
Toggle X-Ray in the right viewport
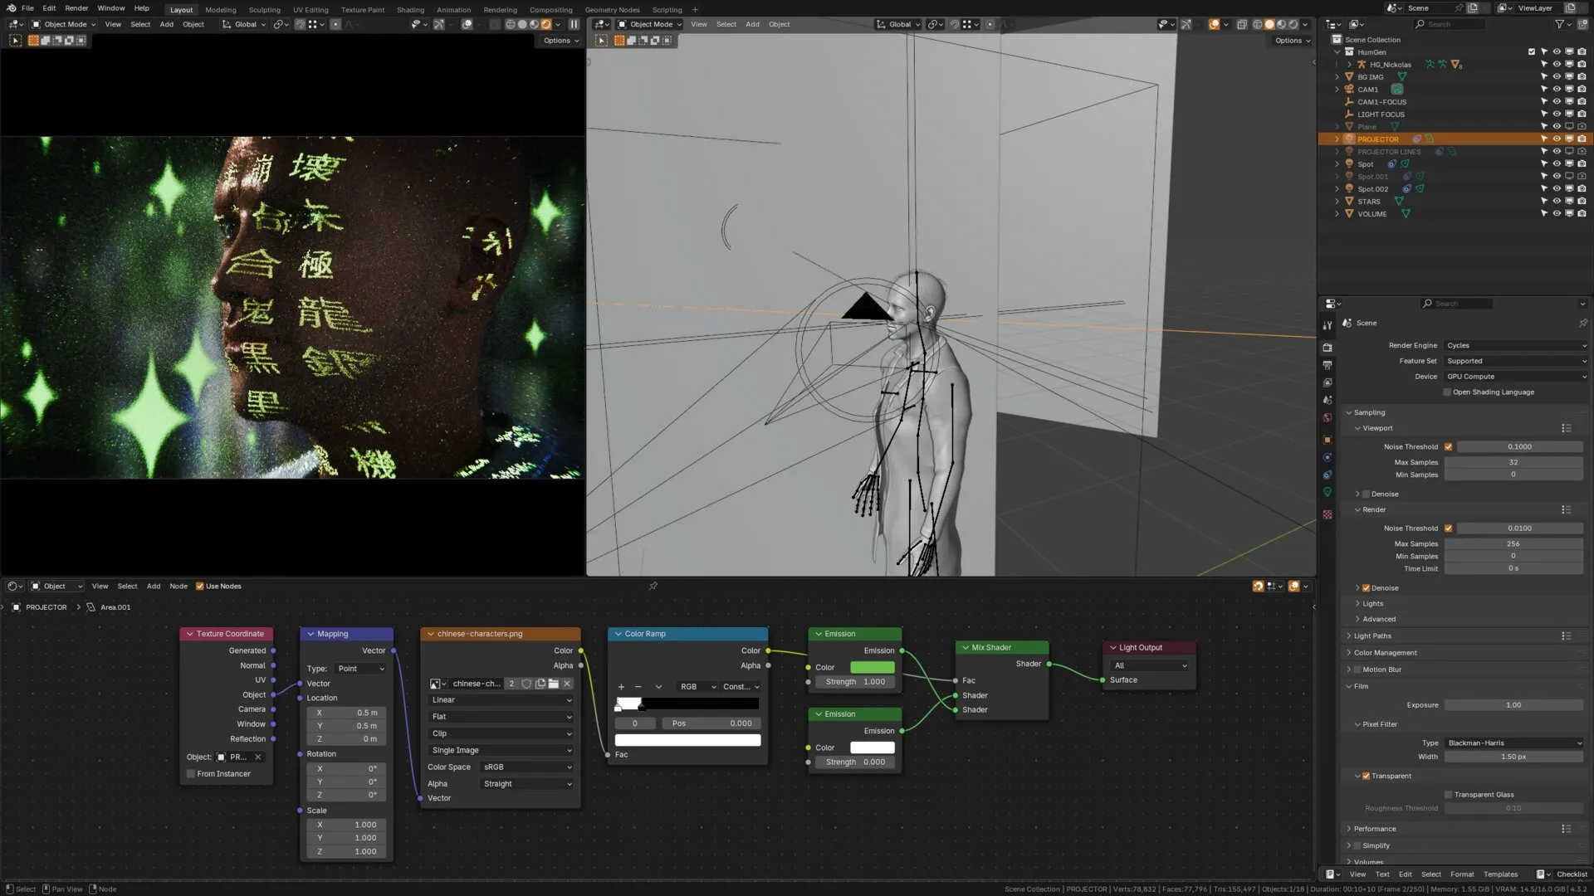[1242, 24]
